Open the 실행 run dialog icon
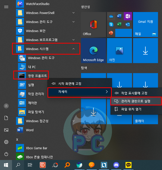This screenshot has height=170, width=162. (22, 85)
